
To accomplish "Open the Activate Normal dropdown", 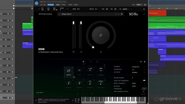I will (138, 73).
